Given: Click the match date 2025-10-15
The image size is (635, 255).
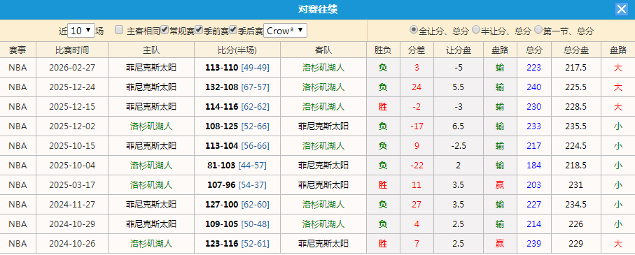Looking at the screenshot, I should click(72, 146).
